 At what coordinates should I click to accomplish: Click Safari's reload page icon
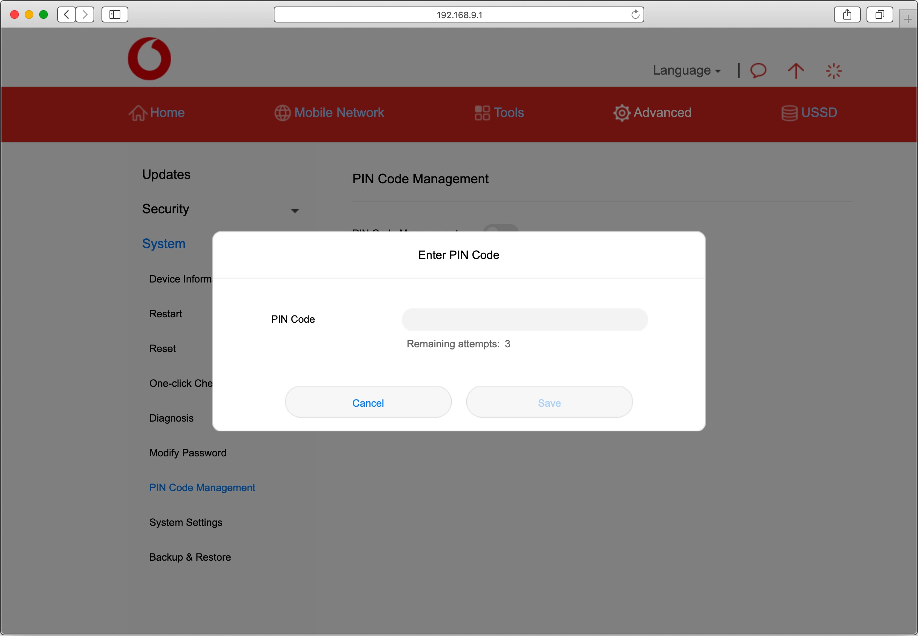pyautogui.click(x=635, y=15)
